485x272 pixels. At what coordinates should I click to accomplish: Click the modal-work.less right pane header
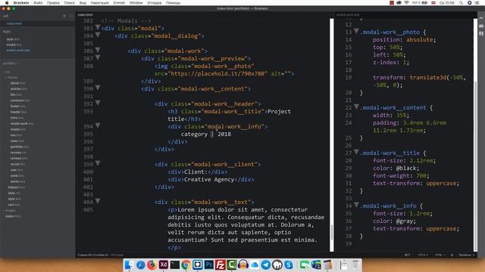point(348,14)
